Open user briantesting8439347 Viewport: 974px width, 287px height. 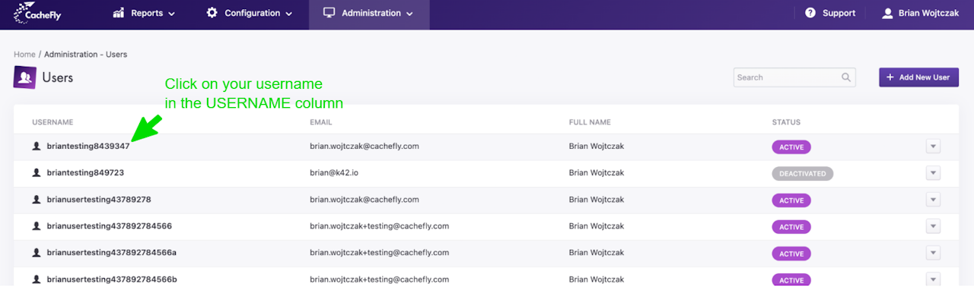88,146
